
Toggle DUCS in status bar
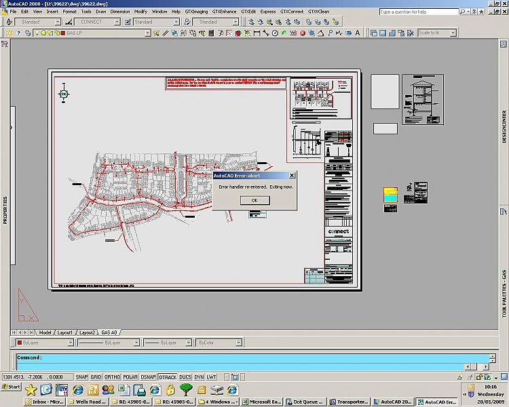pos(185,377)
